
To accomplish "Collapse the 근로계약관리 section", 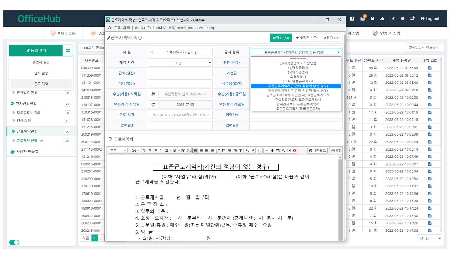I will coord(67,132).
